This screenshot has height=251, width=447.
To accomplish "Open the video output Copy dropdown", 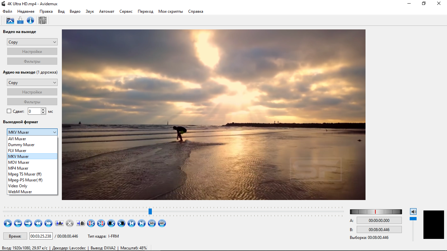I will click(x=32, y=42).
